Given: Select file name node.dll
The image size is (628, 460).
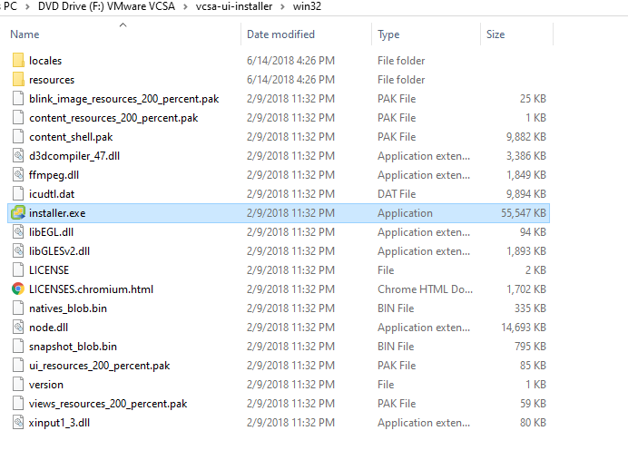Looking at the screenshot, I should tap(48, 328).
